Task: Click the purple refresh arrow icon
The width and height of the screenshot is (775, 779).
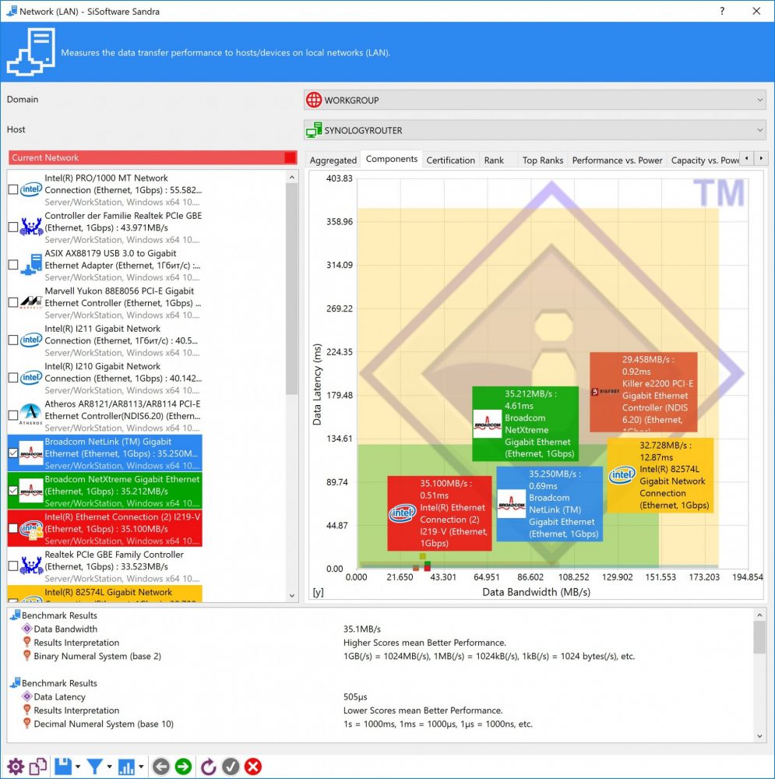Action: [x=208, y=767]
